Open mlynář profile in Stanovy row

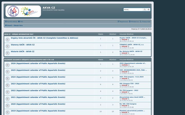[x=124, y=46]
